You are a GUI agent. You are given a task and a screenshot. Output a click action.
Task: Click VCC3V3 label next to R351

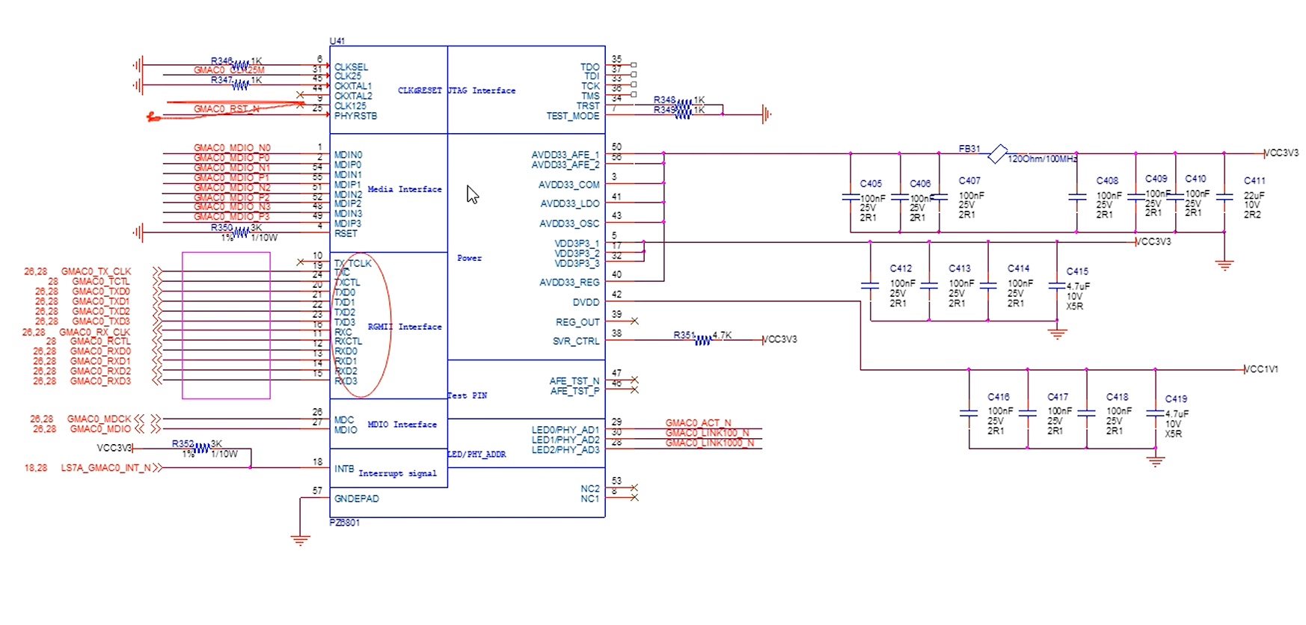pyautogui.click(x=780, y=339)
